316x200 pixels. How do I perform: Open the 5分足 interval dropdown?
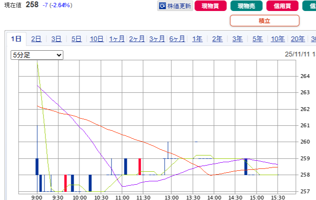[37, 55]
